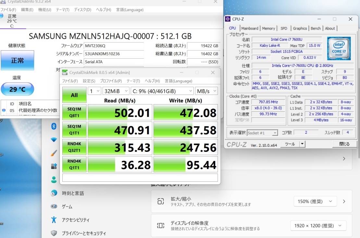The width and height of the screenshot is (360, 238).
Task: Click the Bluetooth icon in Settings sidebar
Action: pyautogui.click(x=54, y=126)
